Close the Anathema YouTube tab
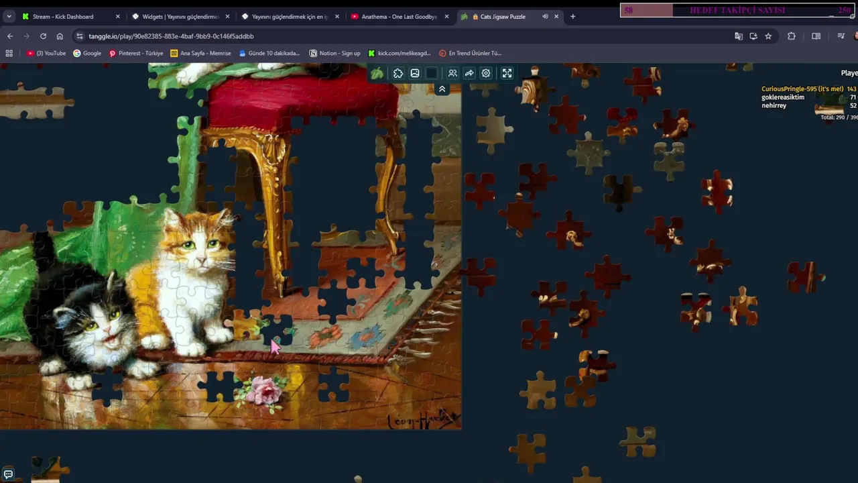 (x=446, y=16)
